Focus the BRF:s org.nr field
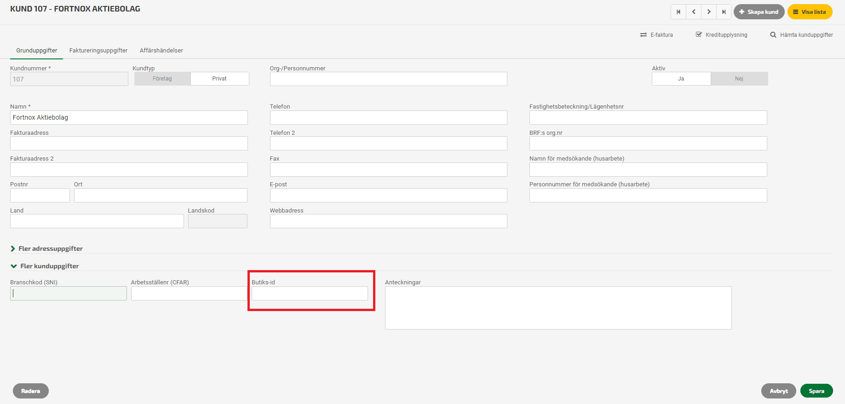Screen dimensions: 845x404 pos(648,143)
